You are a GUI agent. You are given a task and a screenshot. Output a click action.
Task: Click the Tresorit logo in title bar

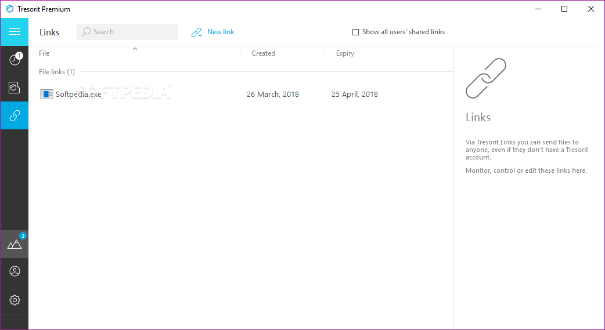pyautogui.click(x=10, y=9)
